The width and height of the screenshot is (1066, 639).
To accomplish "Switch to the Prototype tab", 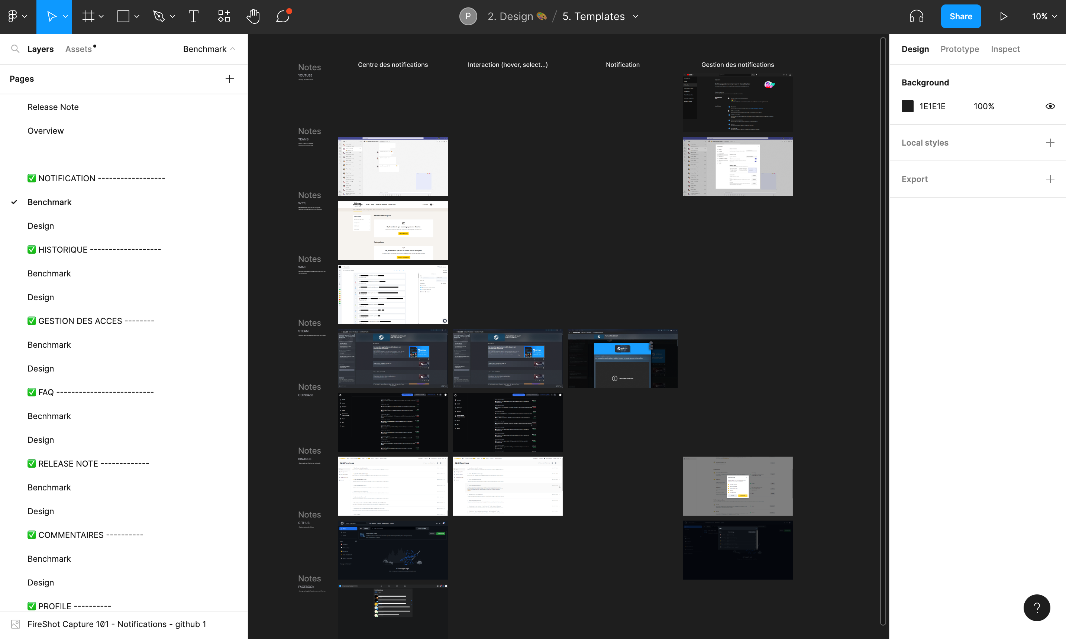I will coord(959,49).
